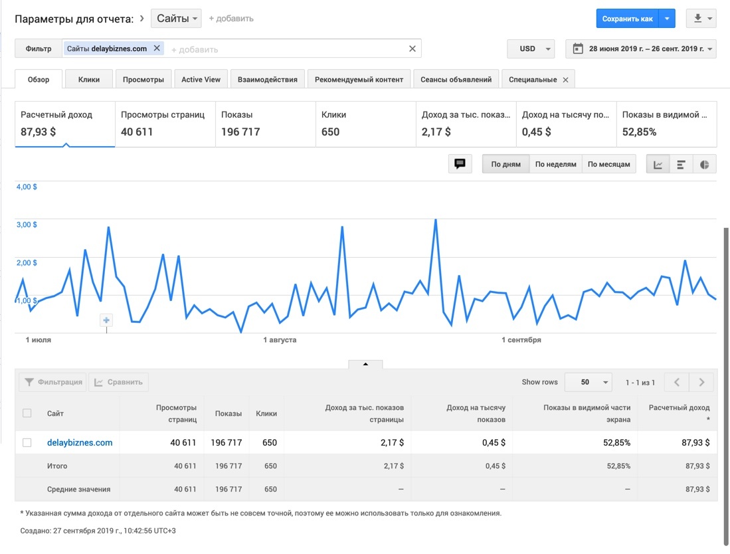
Task: Switch to the Клики tab
Action: [89, 79]
